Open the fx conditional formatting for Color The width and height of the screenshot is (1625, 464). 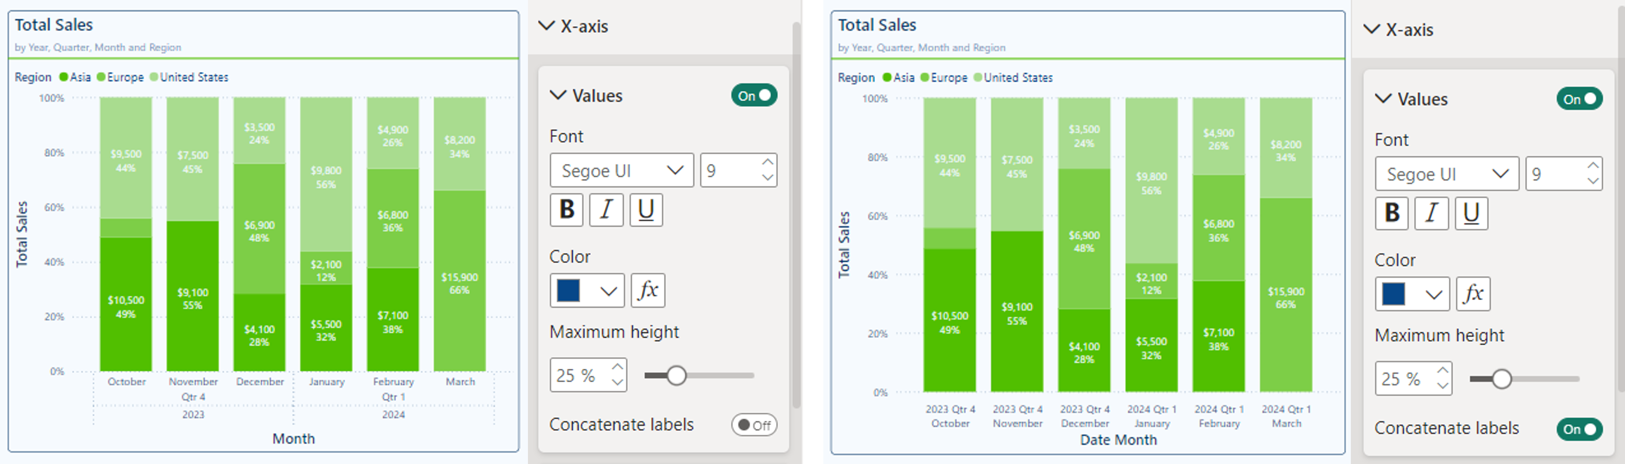tap(648, 291)
